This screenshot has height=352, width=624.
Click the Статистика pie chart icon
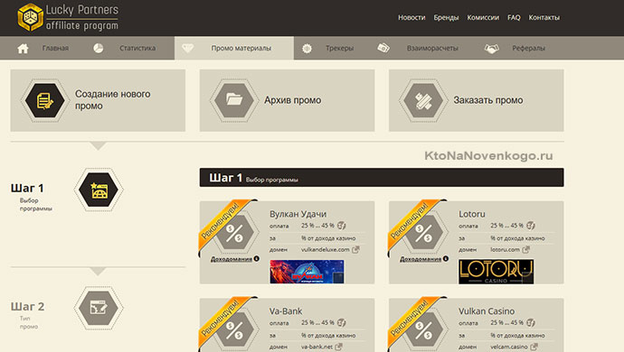point(99,48)
